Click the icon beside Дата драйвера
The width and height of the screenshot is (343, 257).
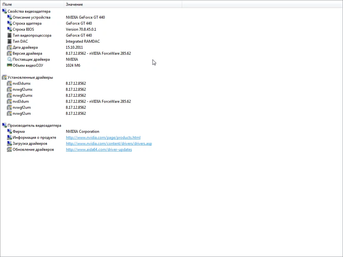(x=10, y=47)
